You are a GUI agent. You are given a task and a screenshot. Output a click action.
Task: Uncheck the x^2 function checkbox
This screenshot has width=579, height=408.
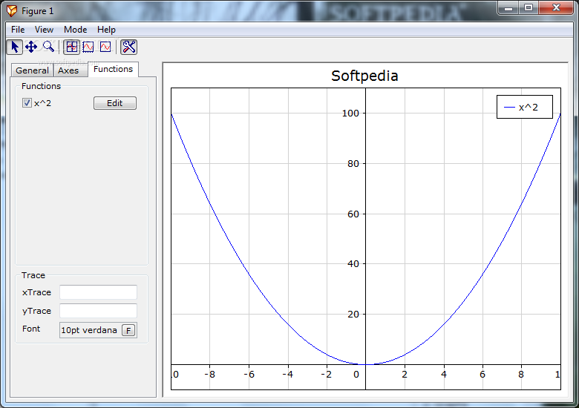tap(27, 103)
